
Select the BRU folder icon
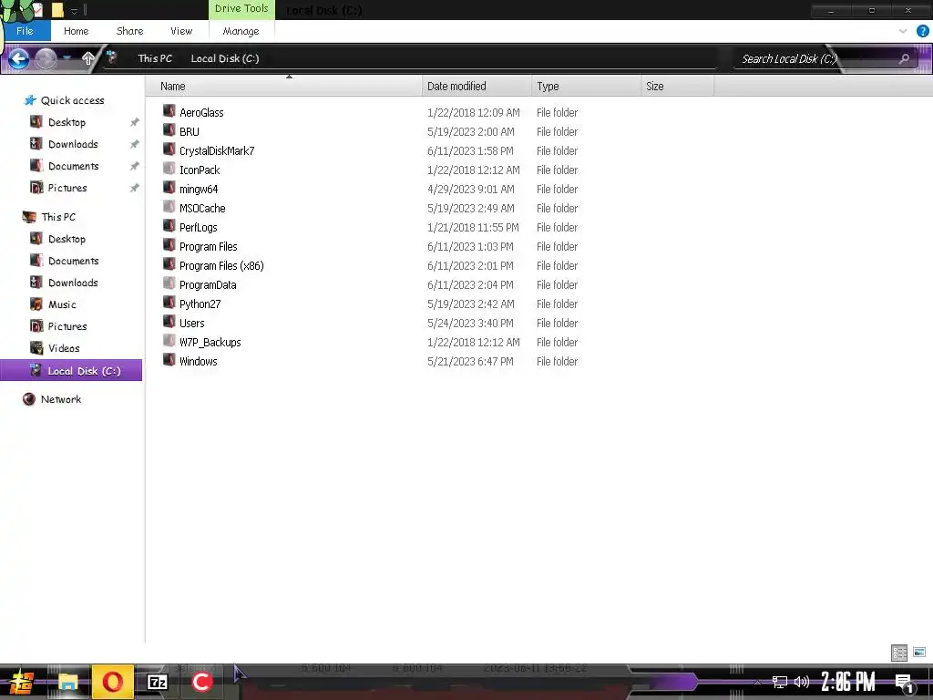pos(169,130)
